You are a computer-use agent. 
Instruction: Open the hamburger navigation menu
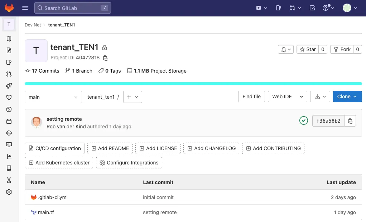click(x=25, y=8)
